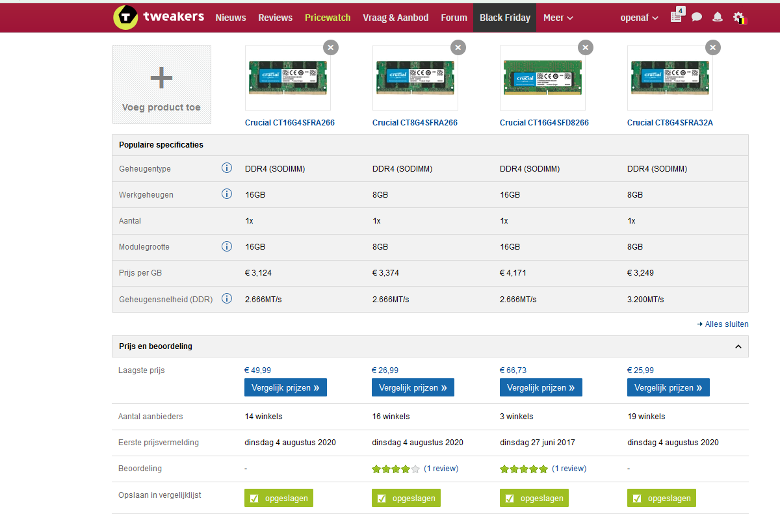
Task: Click the star rating for Crucial CT8G4SFRA266
Action: tap(396, 469)
